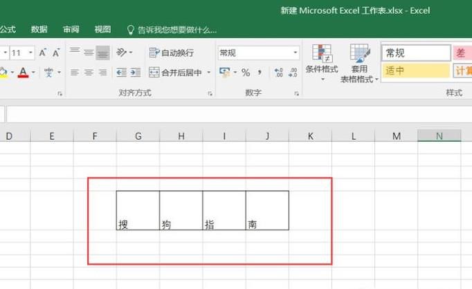This screenshot has height=289, width=472.
Task: Decrease the cell indent
Action: [x=121, y=73]
